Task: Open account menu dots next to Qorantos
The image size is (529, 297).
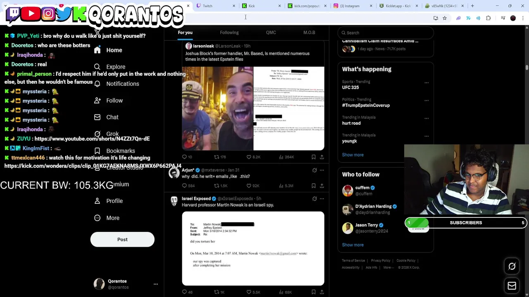Action: click(156, 284)
